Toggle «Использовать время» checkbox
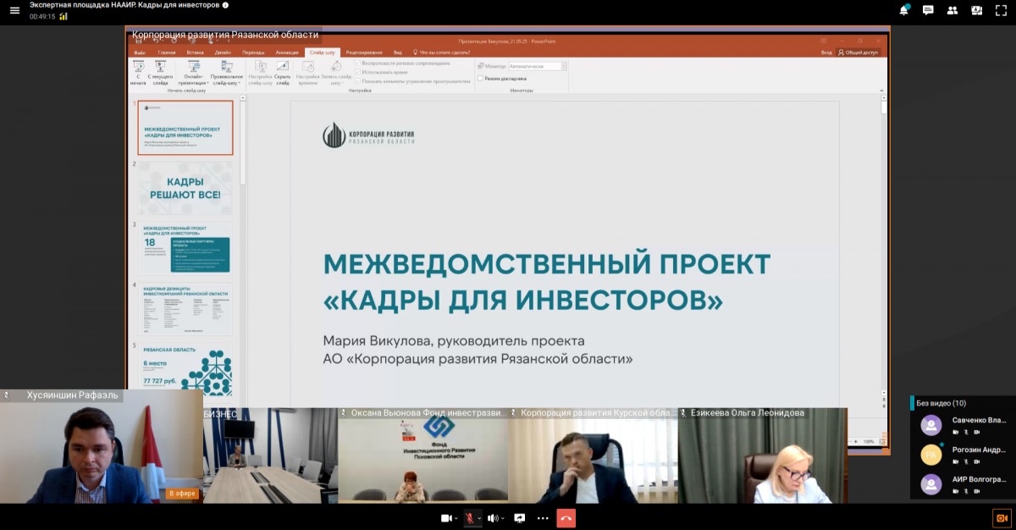 pos(357,73)
